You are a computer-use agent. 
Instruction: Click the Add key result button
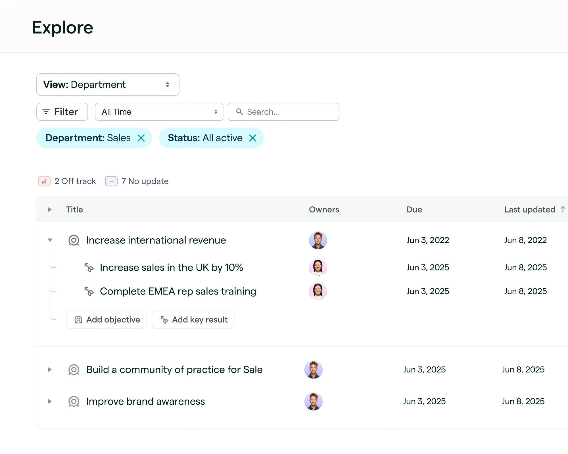(193, 320)
